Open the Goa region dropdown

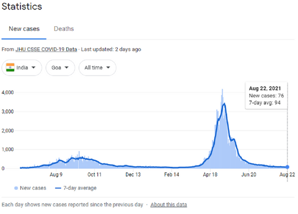click(60, 67)
